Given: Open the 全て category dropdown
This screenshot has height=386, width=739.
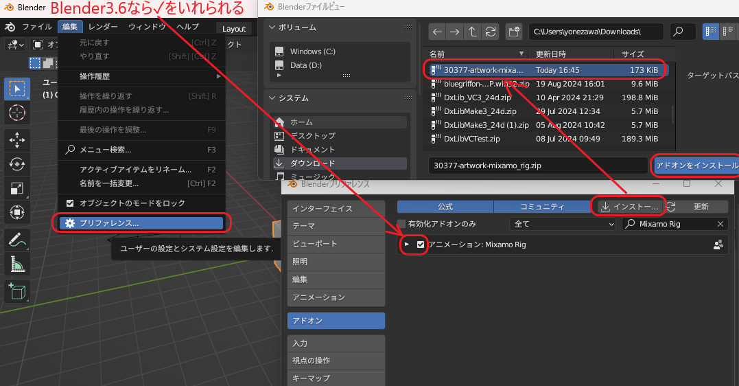Looking at the screenshot, I should [563, 224].
